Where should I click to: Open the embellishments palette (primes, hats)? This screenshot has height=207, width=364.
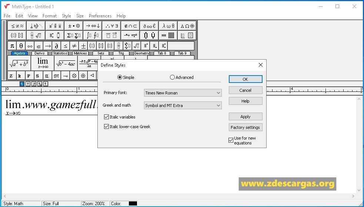click(55, 26)
